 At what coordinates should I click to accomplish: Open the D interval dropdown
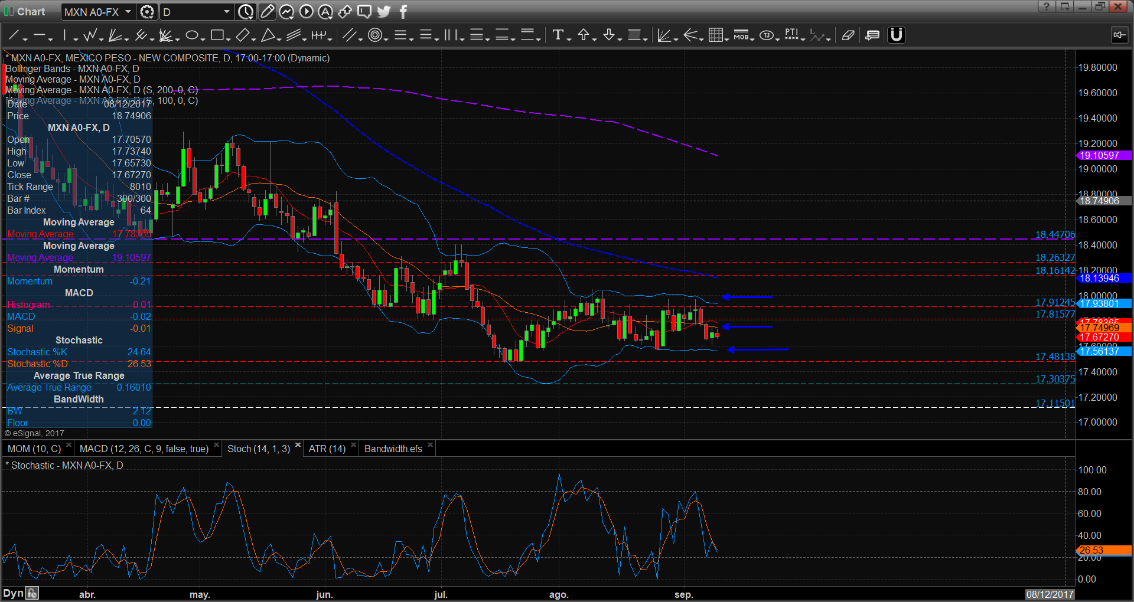point(226,12)
